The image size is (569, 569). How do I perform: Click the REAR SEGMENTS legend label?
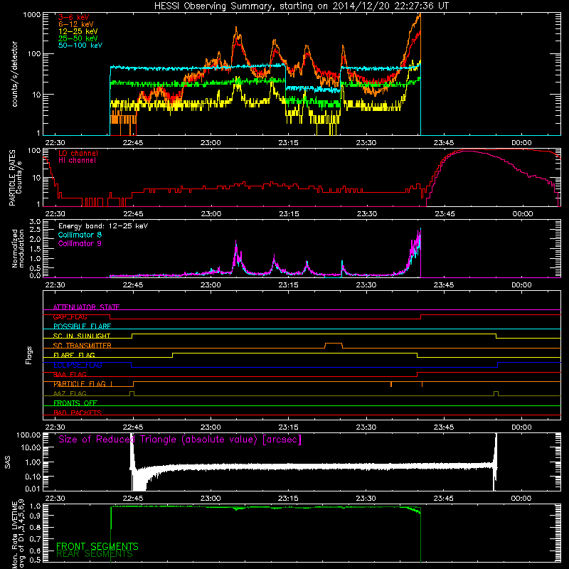pyautogui.click(x=95, y=554)
